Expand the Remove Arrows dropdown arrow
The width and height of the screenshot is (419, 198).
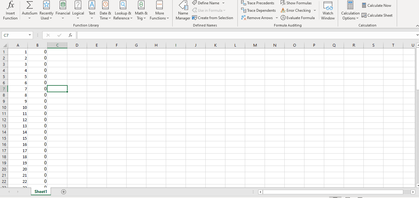pos(277,18)
